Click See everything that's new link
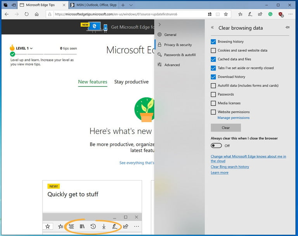 pos(137,163)
